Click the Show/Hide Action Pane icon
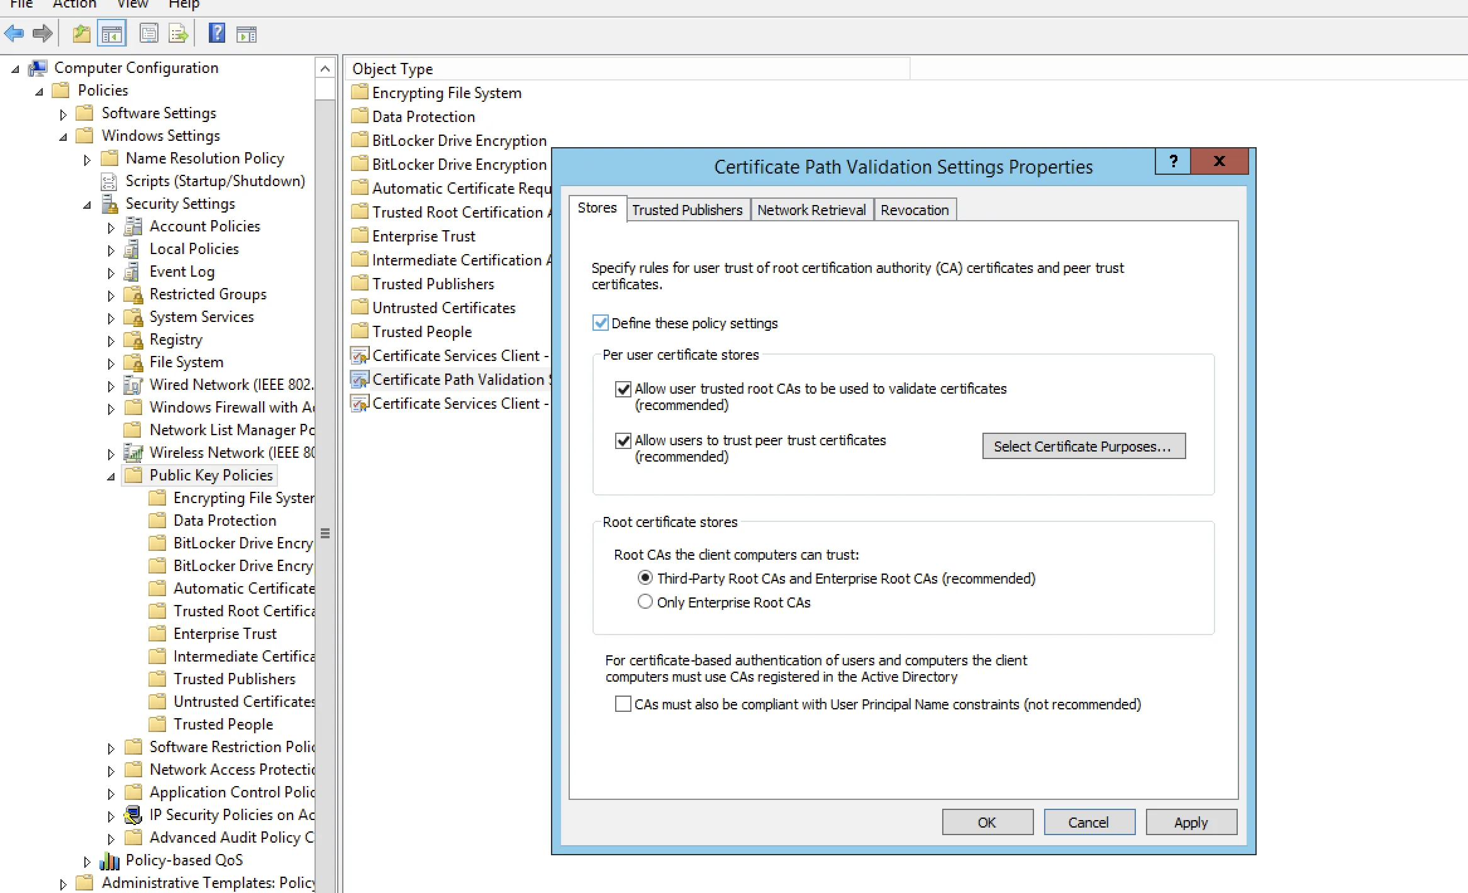Viewport: 1468px width, 893px height. click(247, 34)
